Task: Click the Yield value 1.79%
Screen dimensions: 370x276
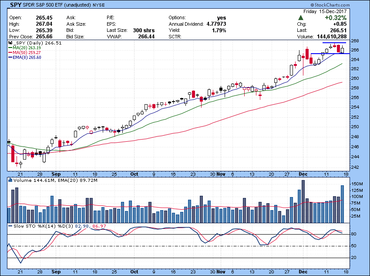Action: pyautogui.click(x=219, y=30)
